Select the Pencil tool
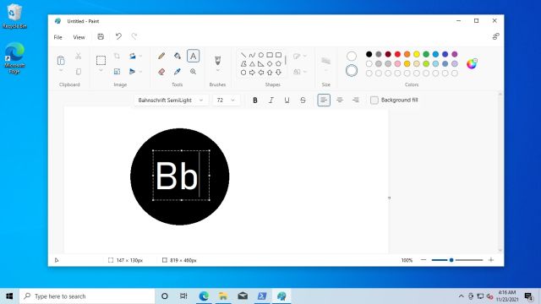 [x=161, y=56]
